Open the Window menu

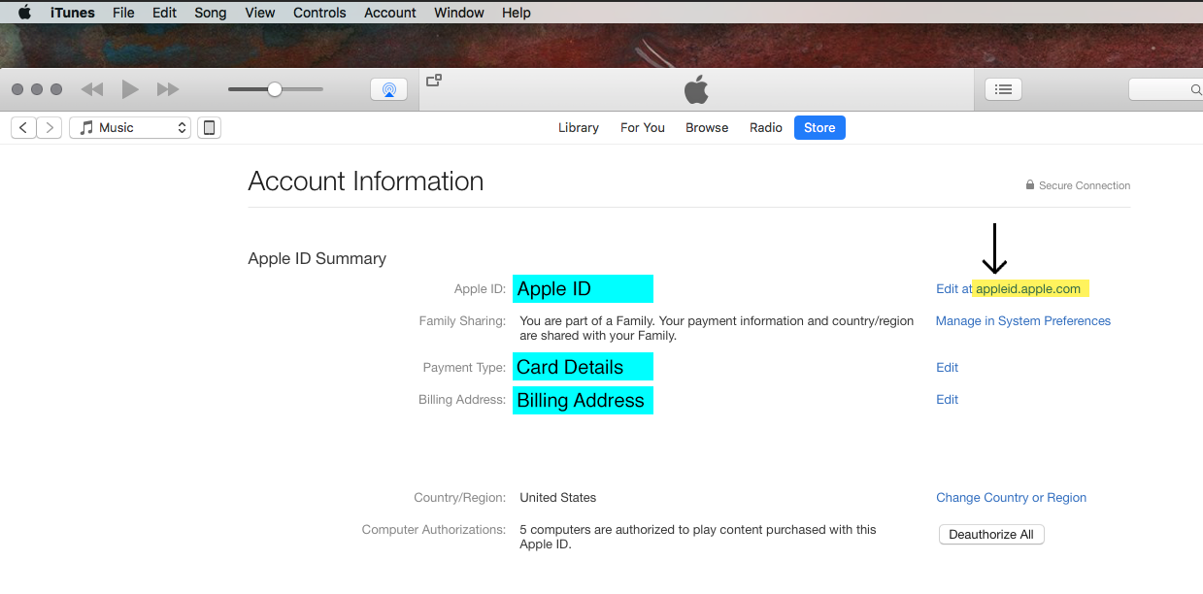click(459, 13)
